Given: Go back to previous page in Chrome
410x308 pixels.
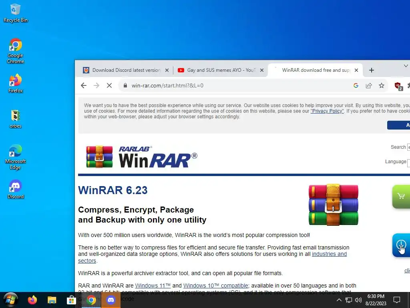Looking at the screenshot, I should [83, 85].
